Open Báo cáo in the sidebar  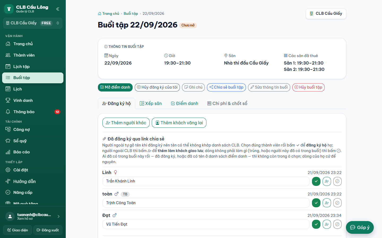pos(33,152)
